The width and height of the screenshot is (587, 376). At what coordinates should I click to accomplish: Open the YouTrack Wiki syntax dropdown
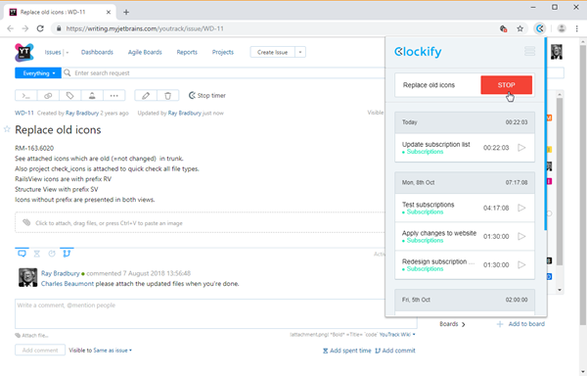pyautogui.click(x=397, y=335)
